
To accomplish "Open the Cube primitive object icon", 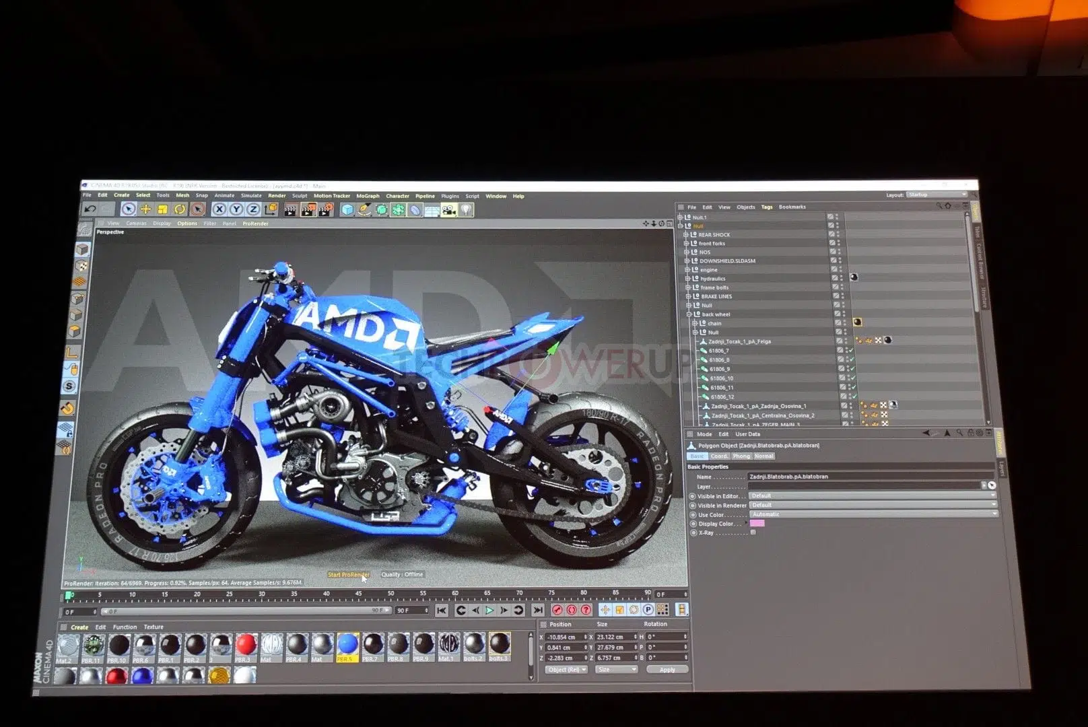I will click(347, 210).
